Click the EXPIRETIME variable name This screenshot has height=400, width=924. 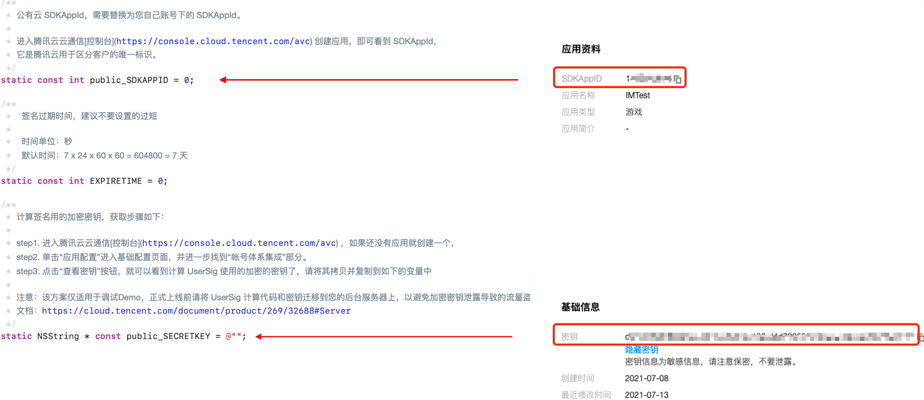click(115, 181)
